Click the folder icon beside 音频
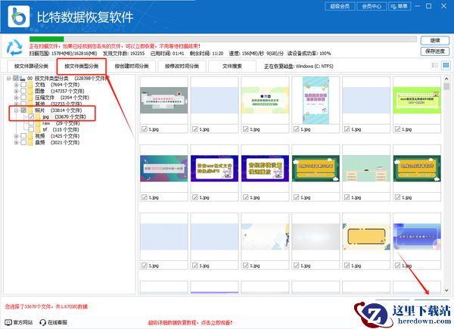Image resolution: width=454 pixels, height=329 pixels. click(30, 142)
